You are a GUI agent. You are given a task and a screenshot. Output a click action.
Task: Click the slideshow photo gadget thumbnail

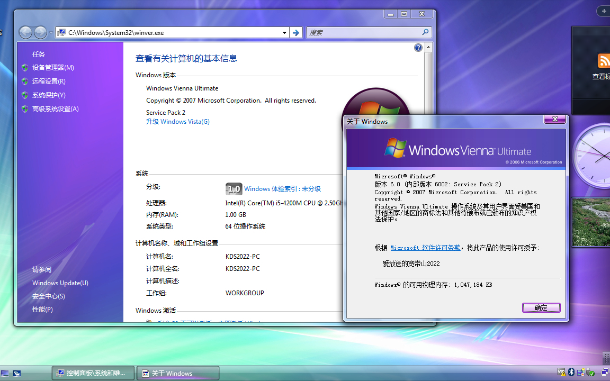click(591, 222)
